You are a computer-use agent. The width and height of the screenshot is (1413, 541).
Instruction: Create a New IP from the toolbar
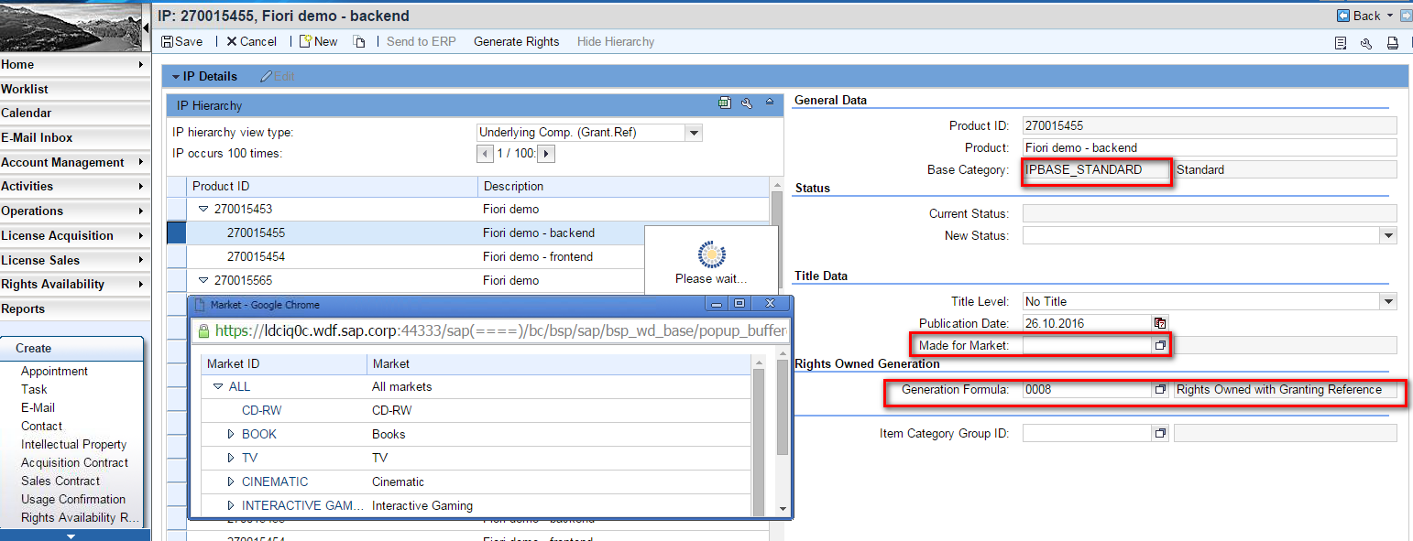pyautogui.click(x=318, y=41)
